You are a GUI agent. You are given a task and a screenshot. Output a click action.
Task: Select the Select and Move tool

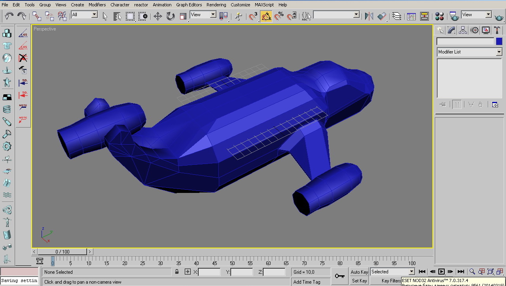pos(158,16)
